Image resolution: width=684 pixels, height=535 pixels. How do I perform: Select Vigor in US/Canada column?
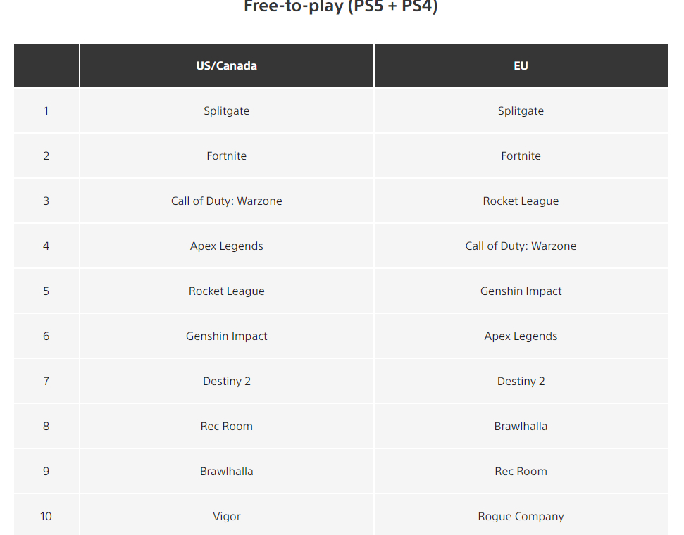226,516
